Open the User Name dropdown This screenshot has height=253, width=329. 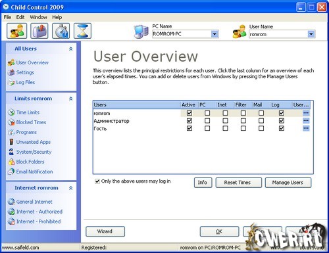tap(311, 34)
